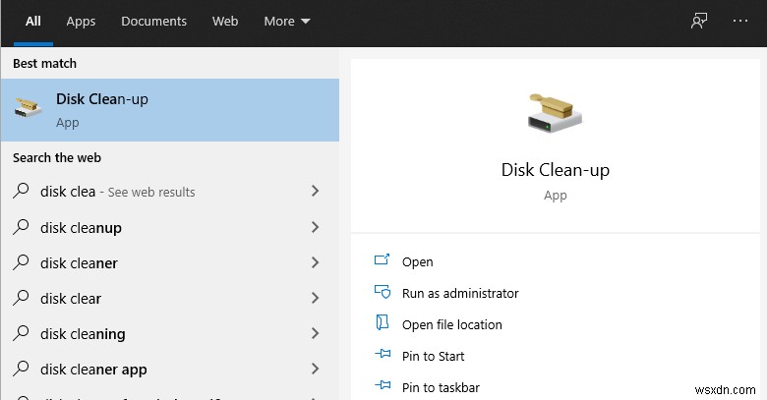This screenshot has height=400, width=767.
Task: Select the 'disk clear' search suggestion
Action: pos(71,299)
